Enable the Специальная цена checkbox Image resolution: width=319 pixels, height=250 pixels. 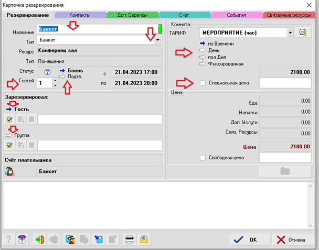pos(203,83)
